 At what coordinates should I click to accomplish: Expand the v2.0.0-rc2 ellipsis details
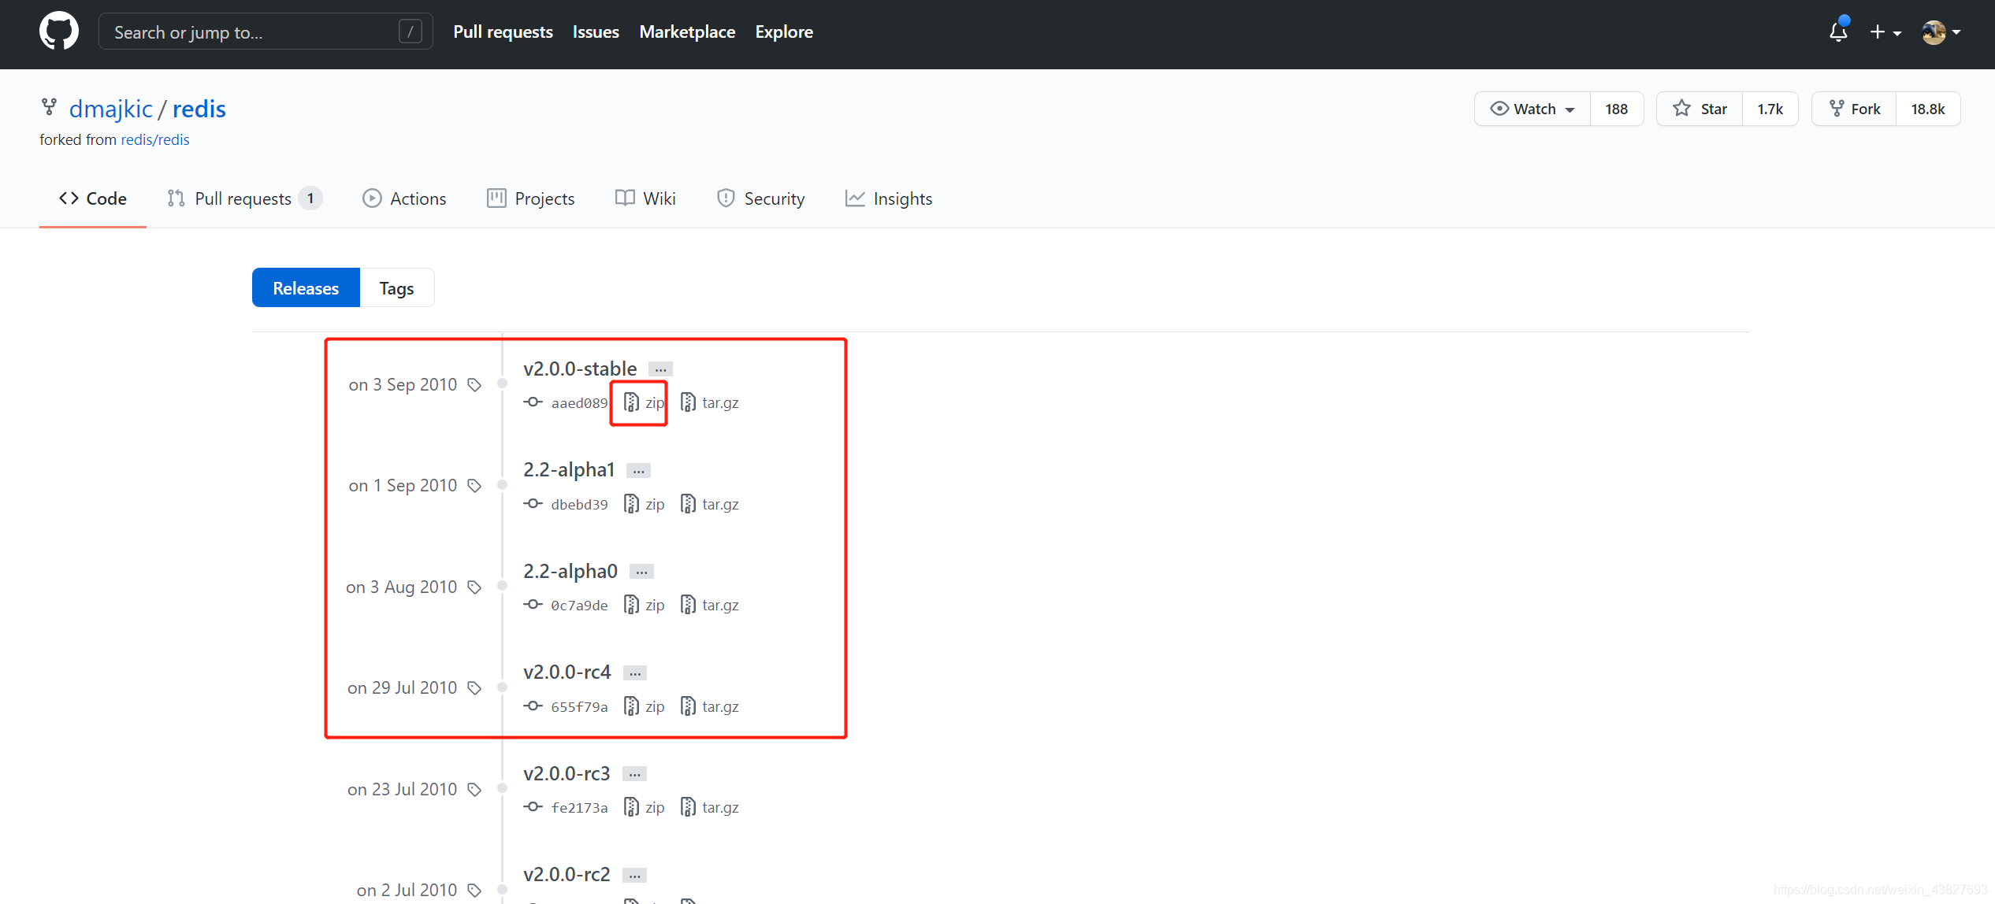634,875
